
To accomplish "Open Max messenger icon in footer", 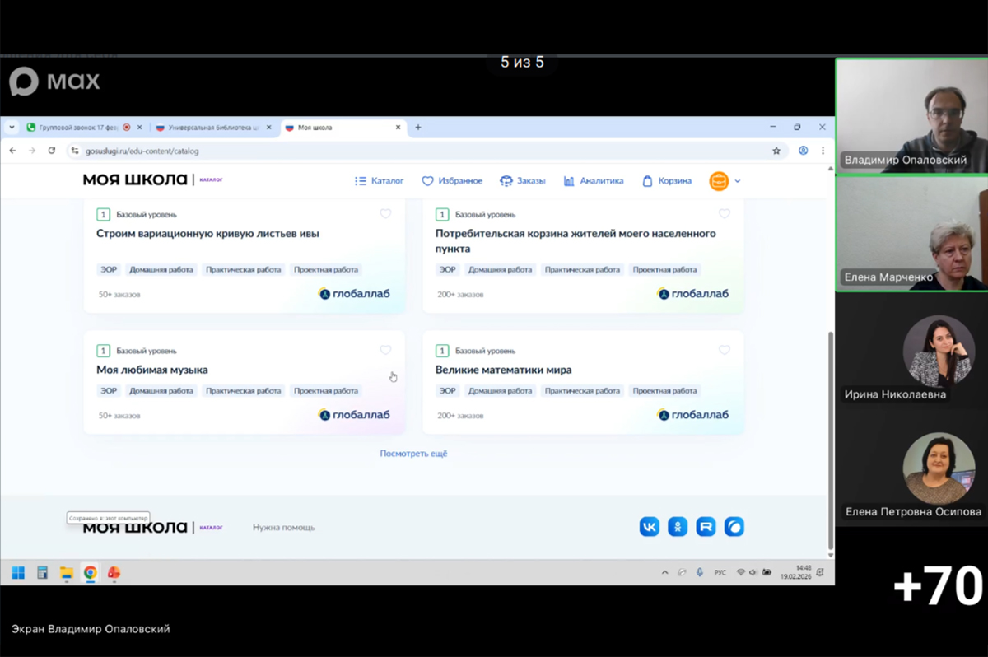I will click(734, 527).
